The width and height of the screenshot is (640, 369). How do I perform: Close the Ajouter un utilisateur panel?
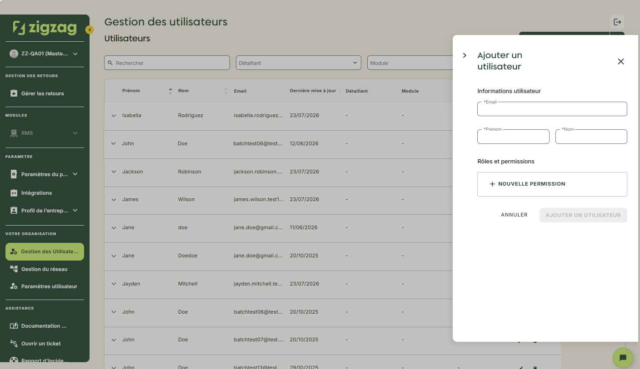point(621,61)
